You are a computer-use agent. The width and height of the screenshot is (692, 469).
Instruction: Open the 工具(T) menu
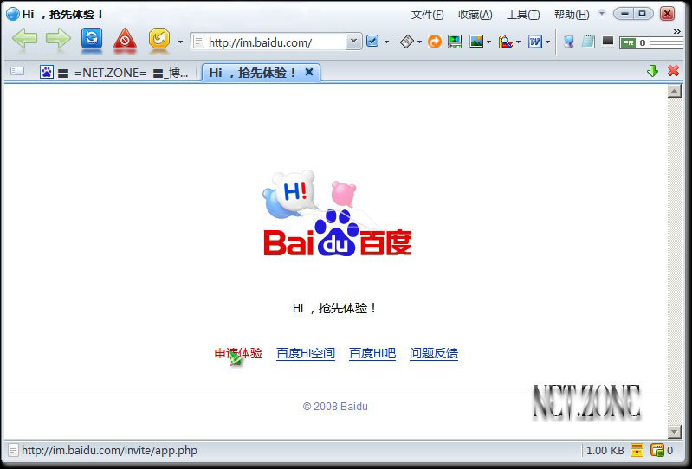point(523,15)
